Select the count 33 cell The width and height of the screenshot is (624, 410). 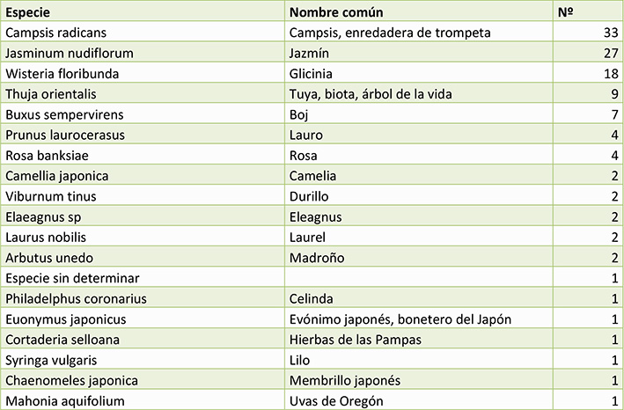click(x=588, y=32)
